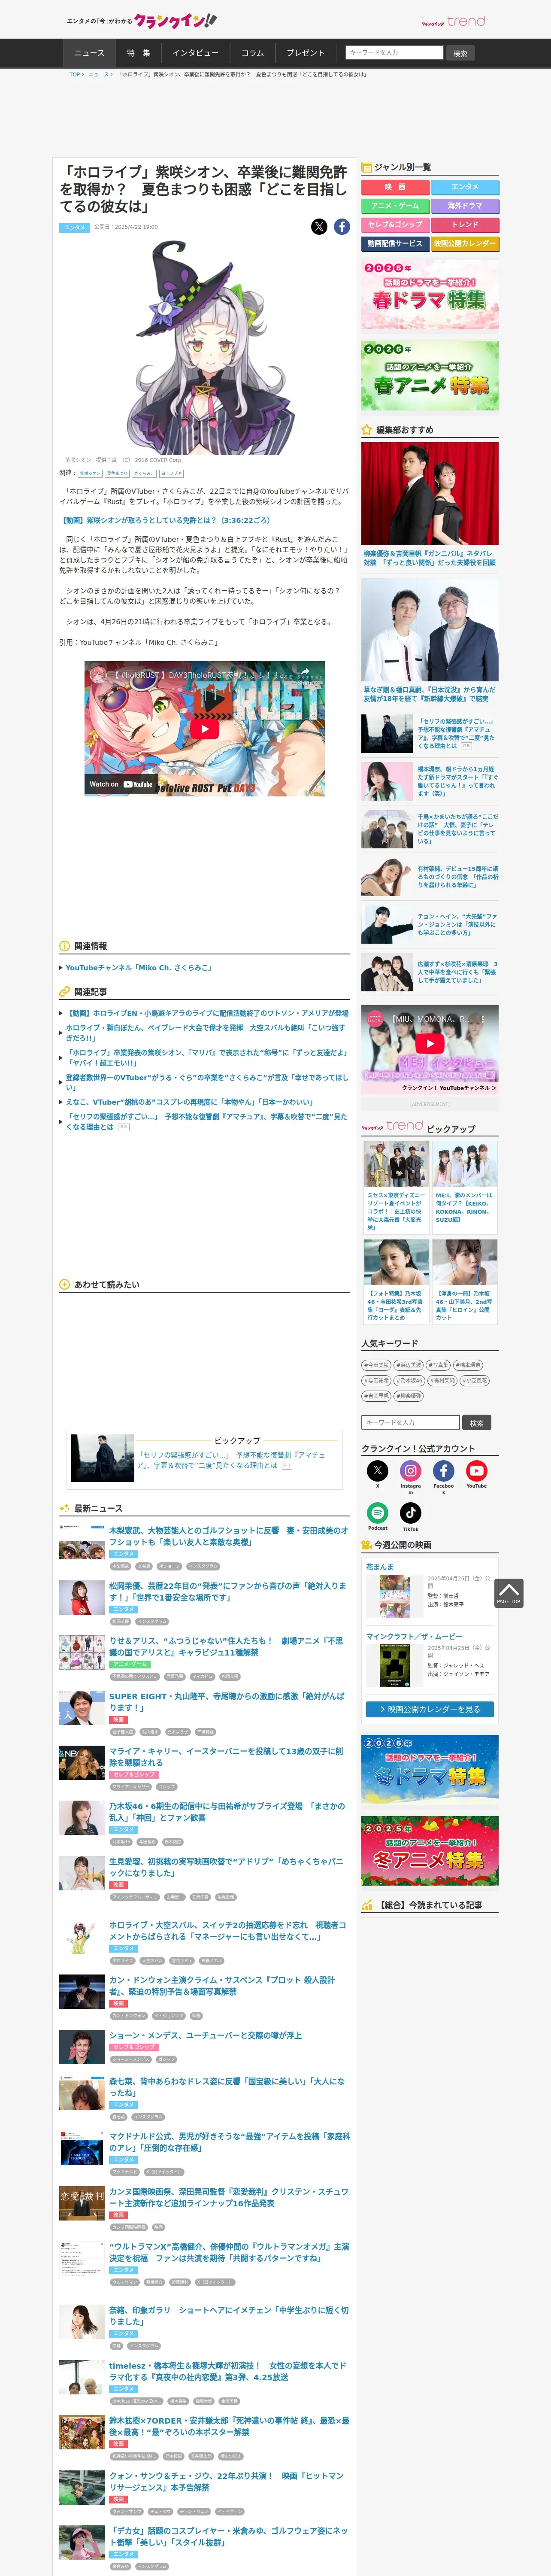Open related article about ホロライブEN 小鳥遊キアラ

click(x=207, y=1013)
